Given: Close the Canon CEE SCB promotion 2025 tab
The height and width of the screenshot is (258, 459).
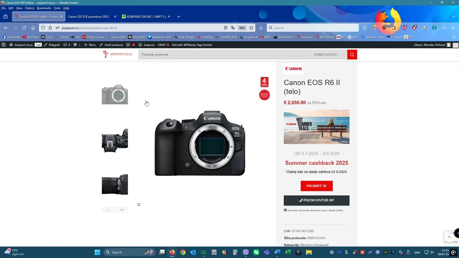Looking at the screenshot, I should click(115, 16).
